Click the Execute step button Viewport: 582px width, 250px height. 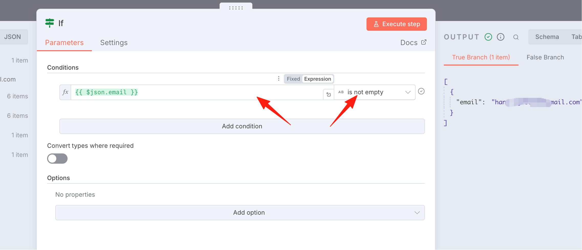(x=397, y=24)
